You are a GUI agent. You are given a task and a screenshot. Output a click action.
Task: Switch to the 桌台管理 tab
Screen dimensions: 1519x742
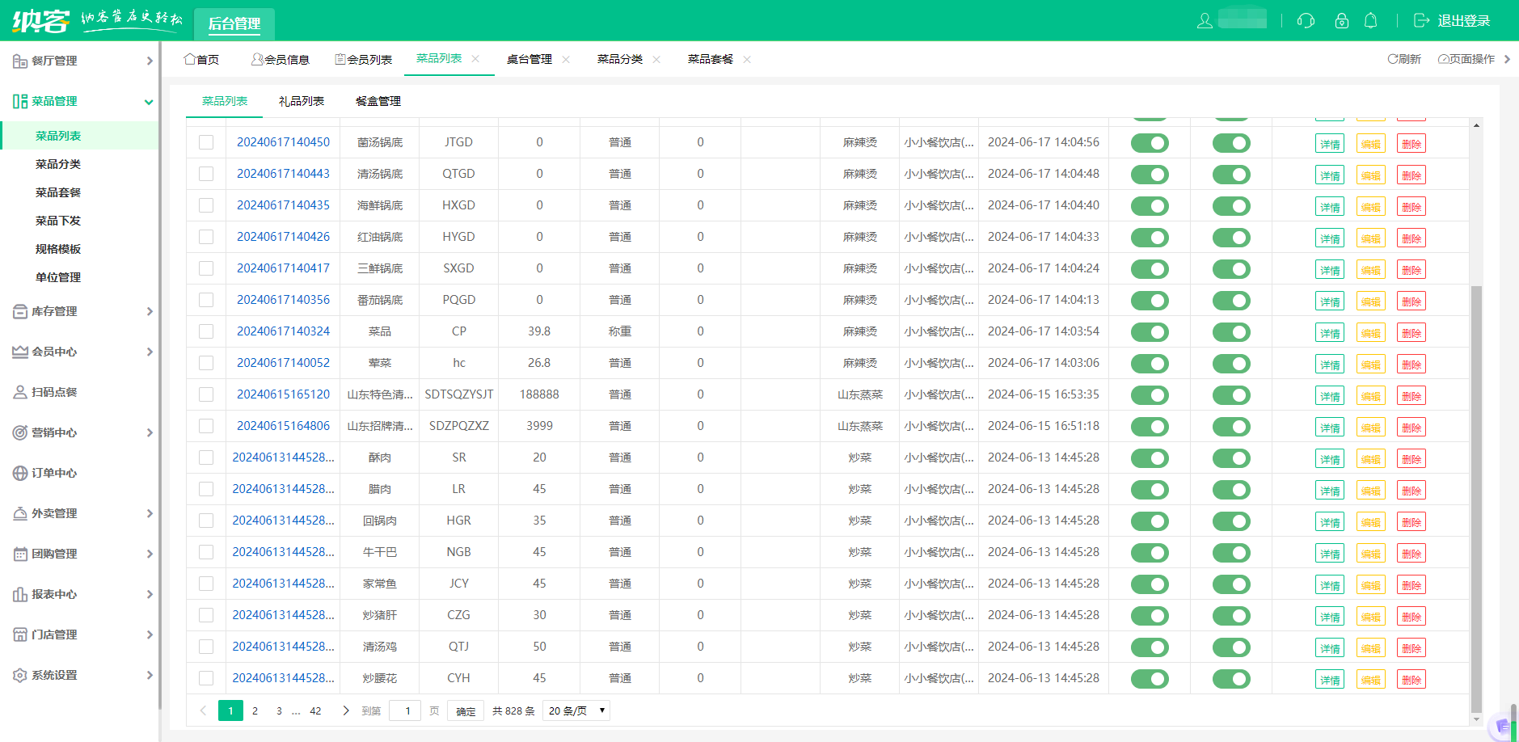(530, 58)
